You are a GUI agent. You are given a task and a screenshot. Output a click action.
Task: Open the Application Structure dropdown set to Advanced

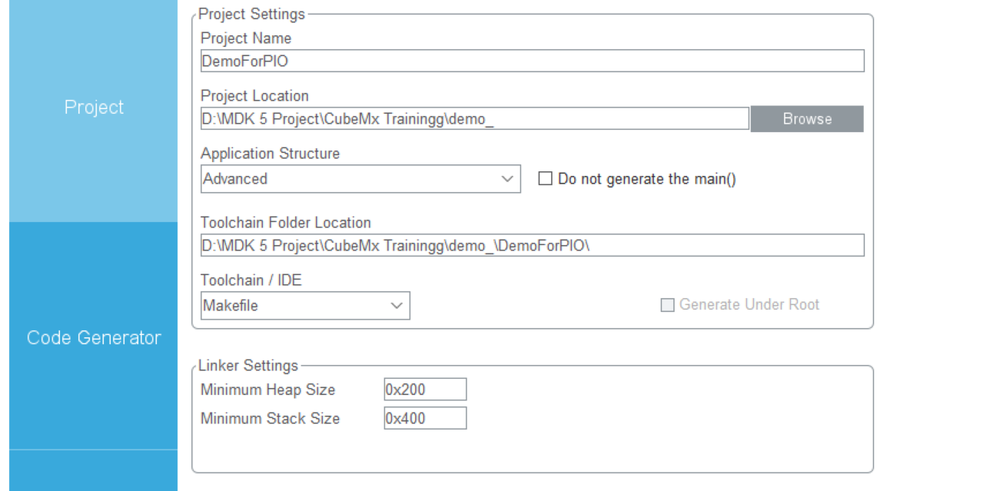click(360, 179)
